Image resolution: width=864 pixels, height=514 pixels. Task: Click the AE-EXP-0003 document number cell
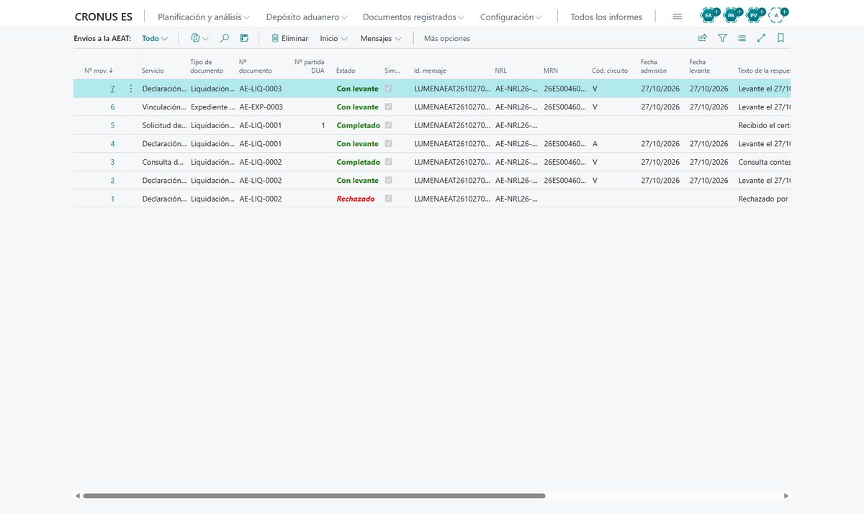click(x=261, y=107)
